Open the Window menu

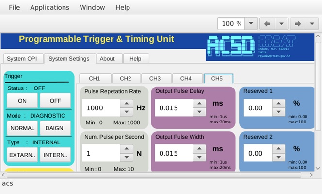tap(92, 7)
